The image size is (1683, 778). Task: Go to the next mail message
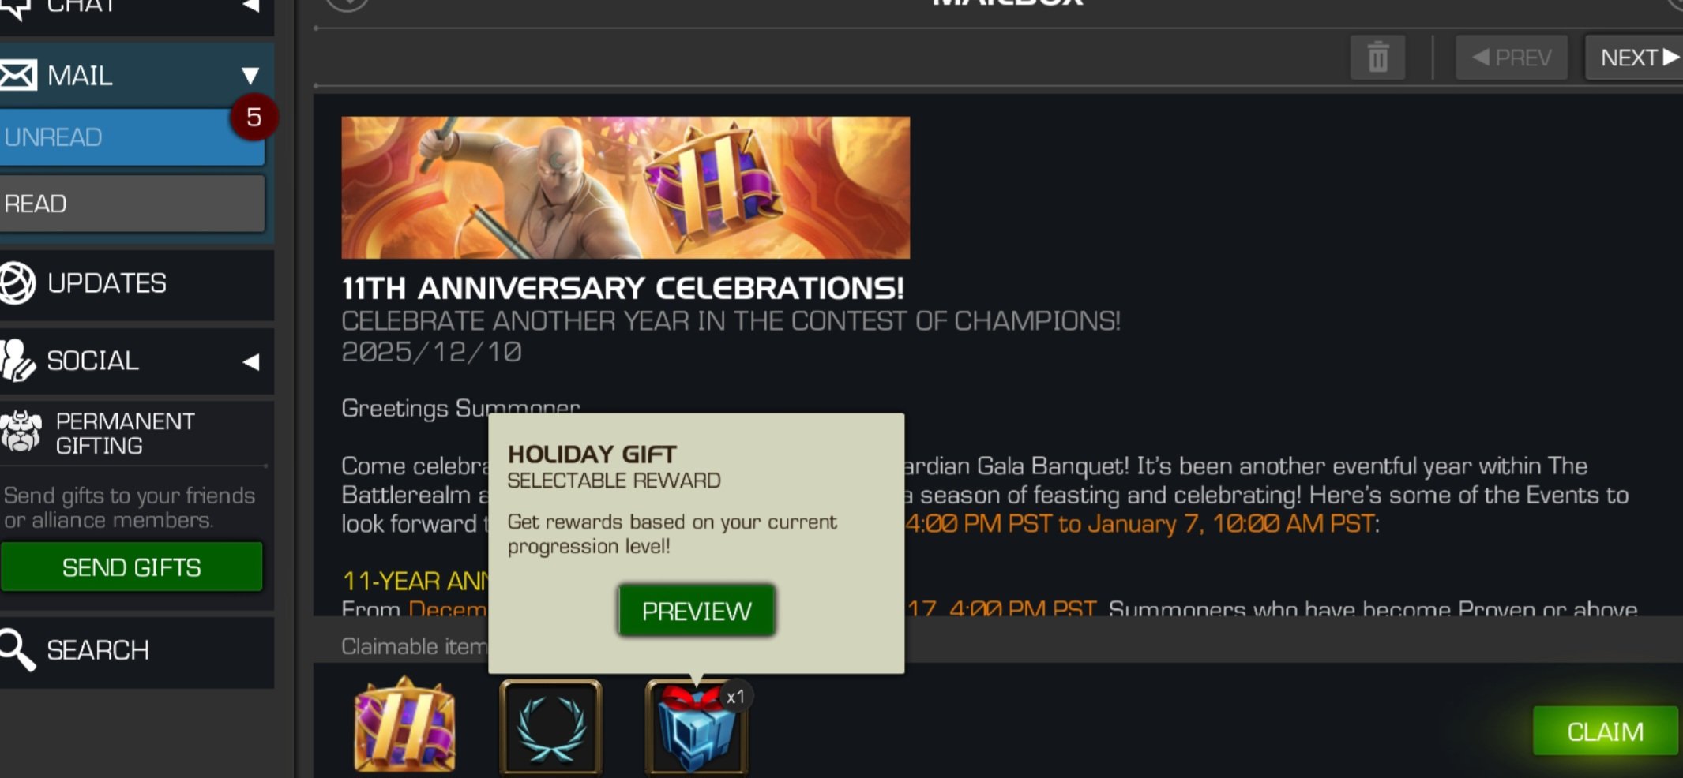[1634, 58]
